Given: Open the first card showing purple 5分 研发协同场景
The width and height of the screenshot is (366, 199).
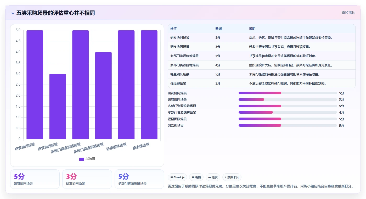Looking at the screenshot, I should [35, 179].
